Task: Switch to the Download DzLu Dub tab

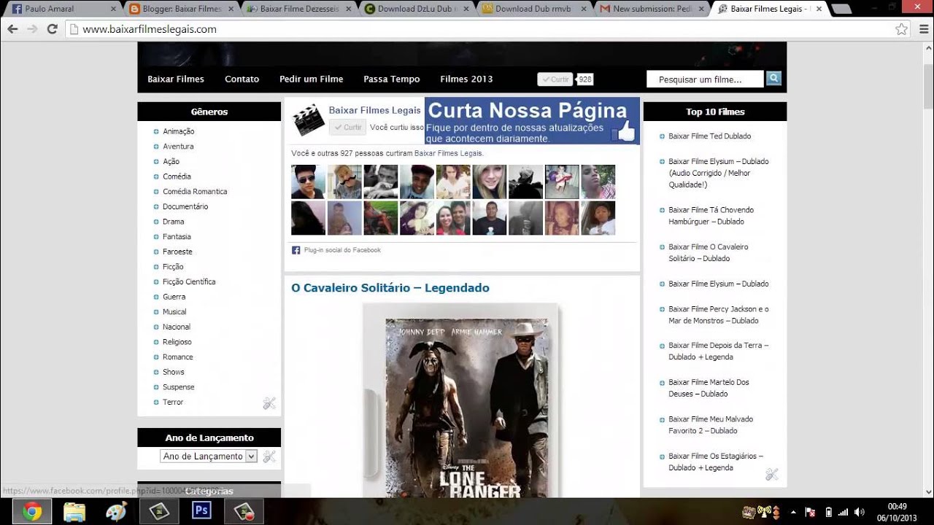Action: [416, 9]
